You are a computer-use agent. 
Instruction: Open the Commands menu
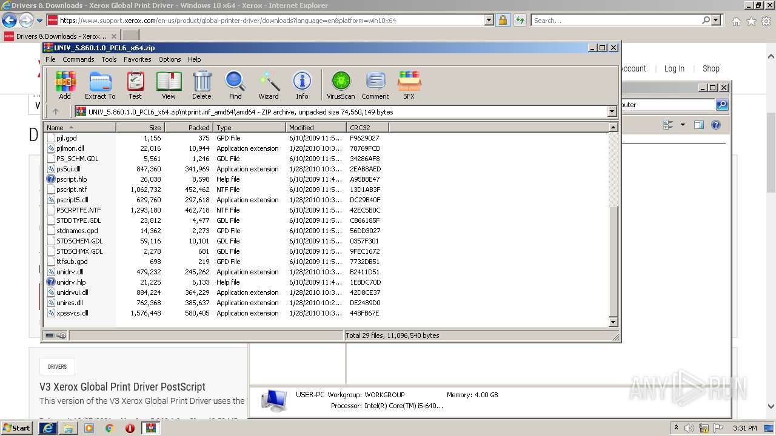pos(78,59)
